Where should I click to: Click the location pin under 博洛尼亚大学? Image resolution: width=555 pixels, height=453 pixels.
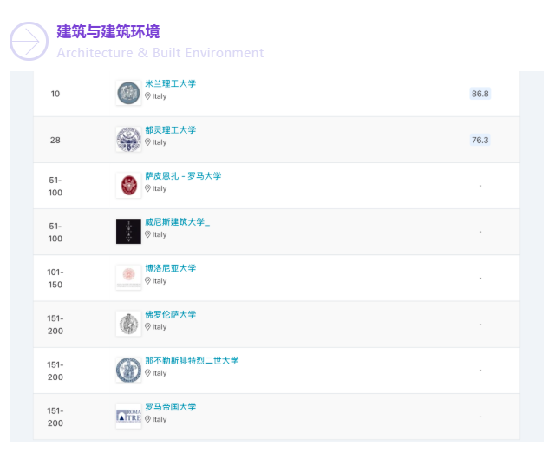(x=148, y=280)
